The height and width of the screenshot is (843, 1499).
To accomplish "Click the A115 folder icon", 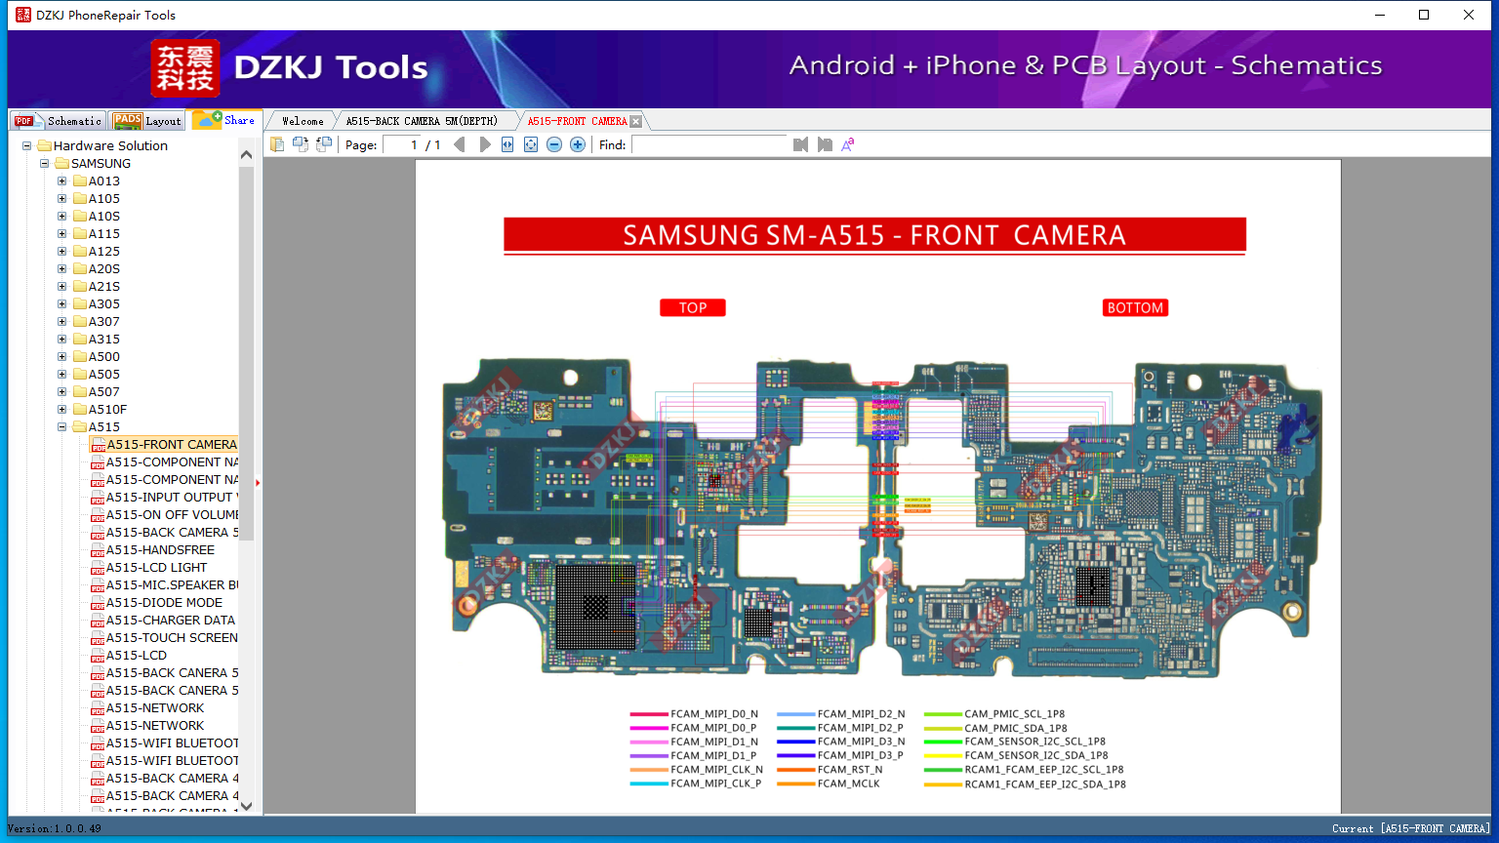I will tap(80, 233).
